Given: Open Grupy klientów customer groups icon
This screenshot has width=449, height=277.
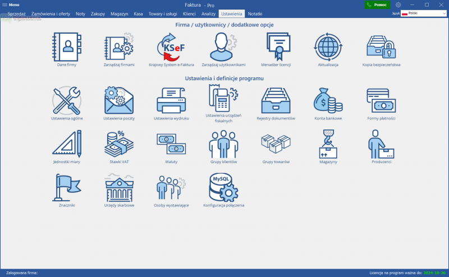Looking at the screenshot, I should pyautogui.click(x=223, y=144).
